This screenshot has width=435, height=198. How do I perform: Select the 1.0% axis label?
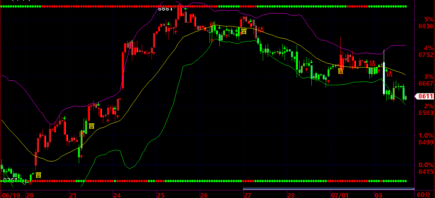pos(426,135)
